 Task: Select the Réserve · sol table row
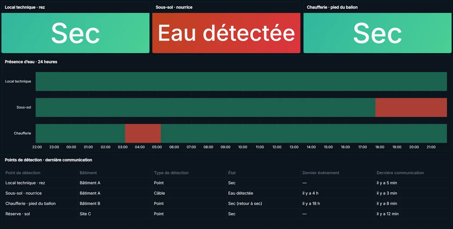226,214
